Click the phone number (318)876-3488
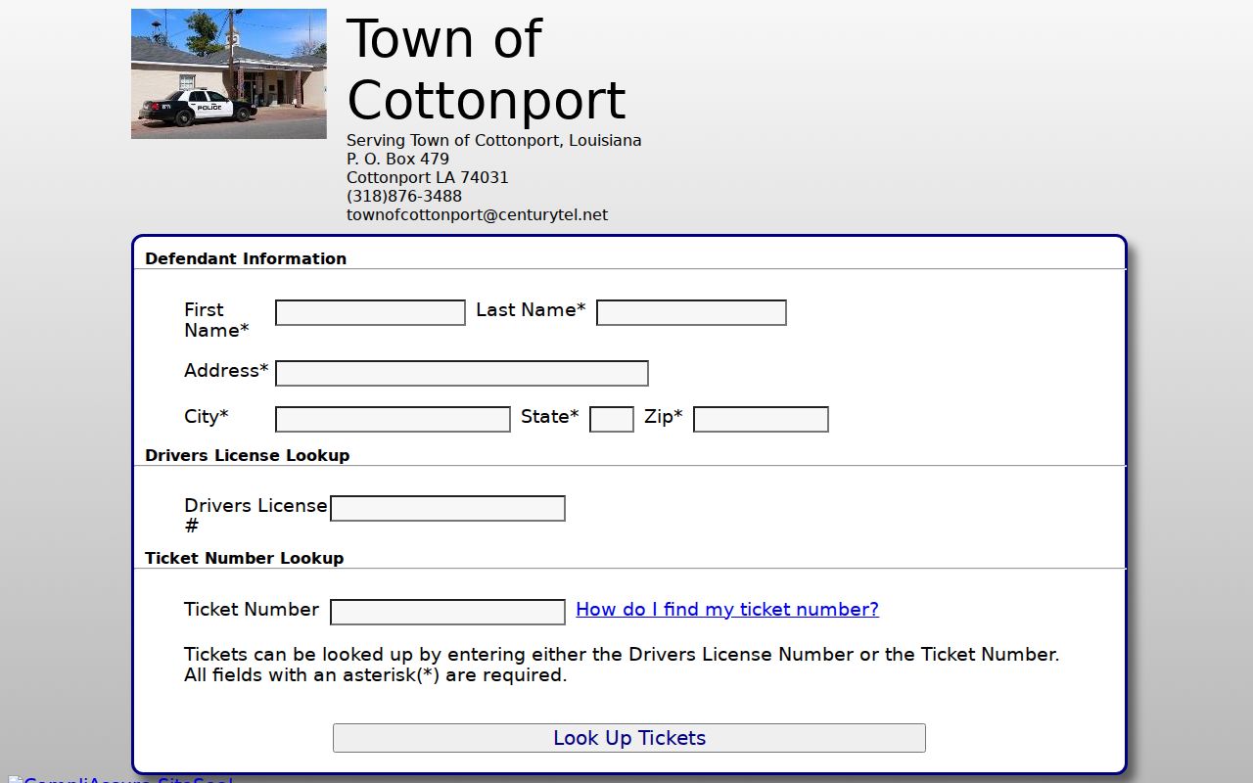Viewport: 1253px width, 783px height. pyautogui.click(x=404, y=196)
